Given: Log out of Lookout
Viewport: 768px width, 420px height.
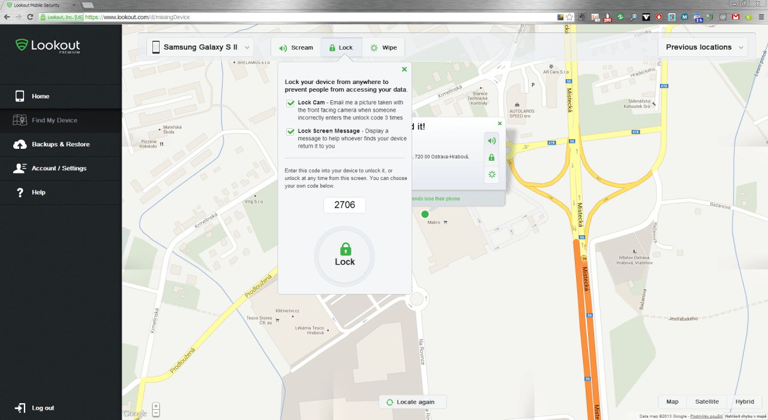Looking at the screenshot, I should point(35,408).
